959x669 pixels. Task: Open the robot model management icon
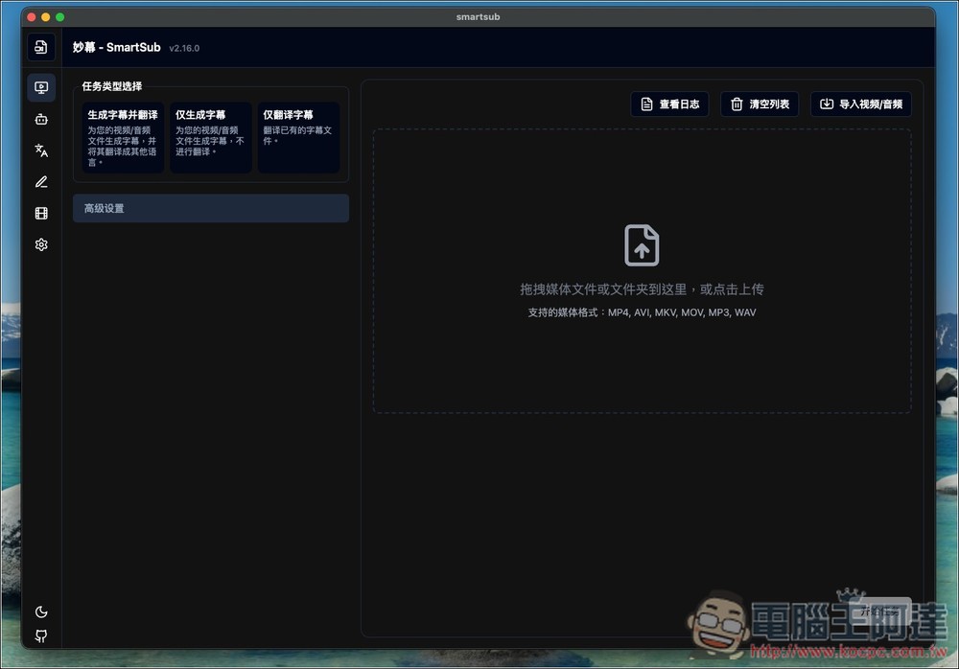pyautogui.click(x=41, y=119)
